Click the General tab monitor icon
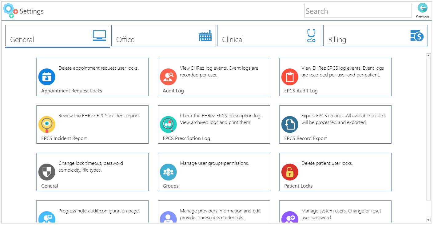The width and height of the screenshot is (434, 225). [99, 36]
